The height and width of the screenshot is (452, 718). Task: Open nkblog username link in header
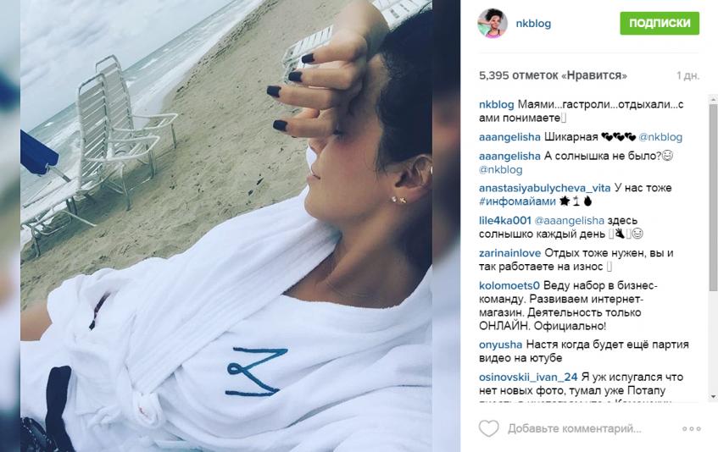(533, 24)
